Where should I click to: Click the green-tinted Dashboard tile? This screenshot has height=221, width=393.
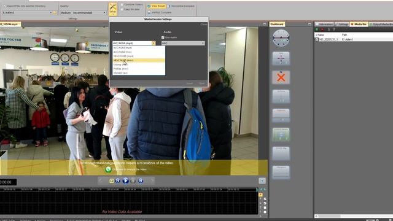281,134
